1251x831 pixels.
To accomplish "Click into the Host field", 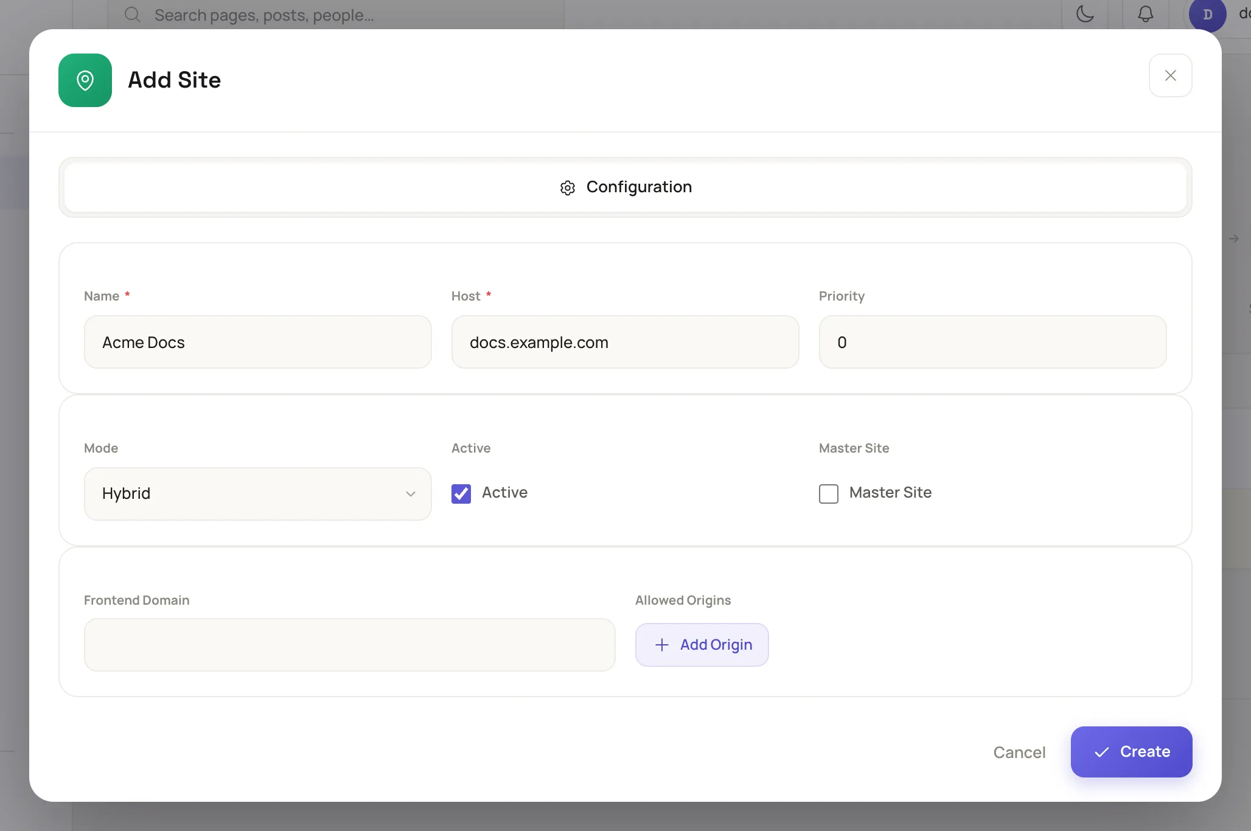I will click(x=625, y=342).
